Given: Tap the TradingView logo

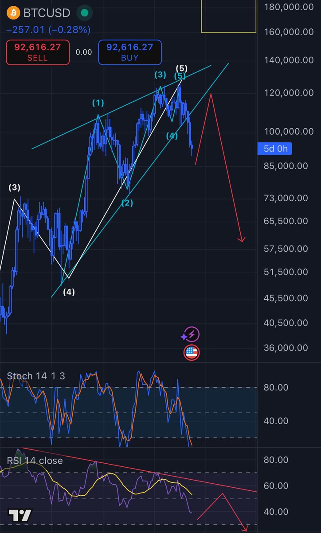Looking at the screenshot, I should coord(20,515).
